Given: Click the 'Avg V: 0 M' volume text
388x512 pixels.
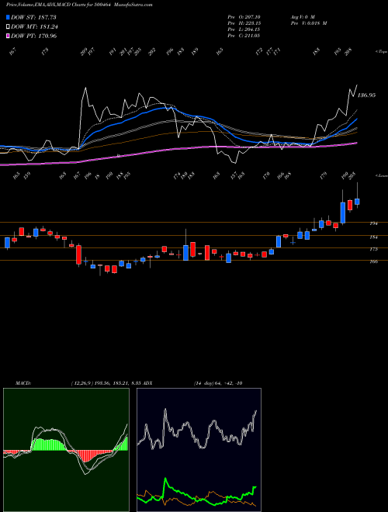Looking at the screenshot, I should 302,17.
